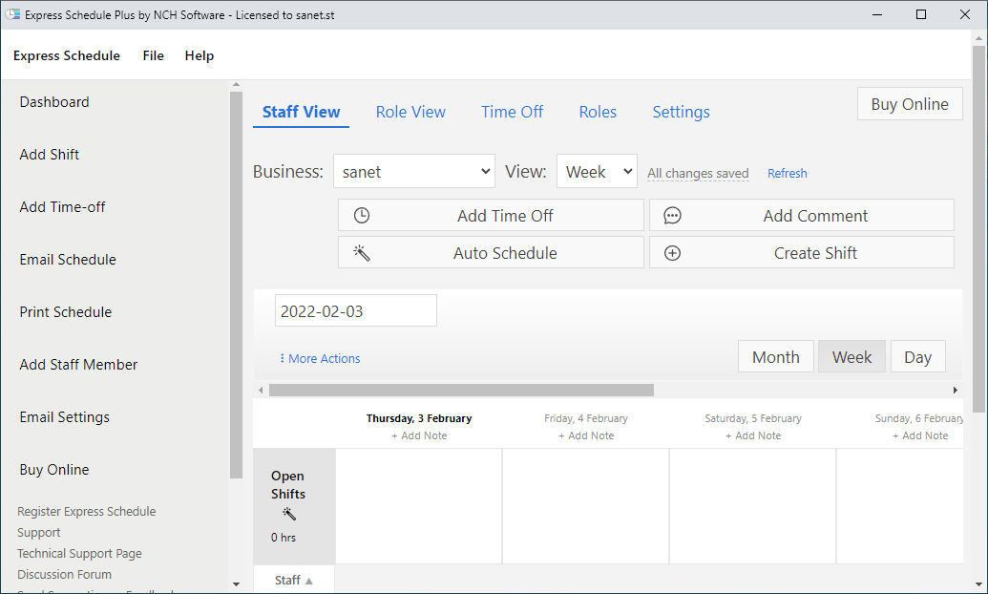Add Note under Thursday, 3 February
The image size is (988, 594).
(419, 435)
